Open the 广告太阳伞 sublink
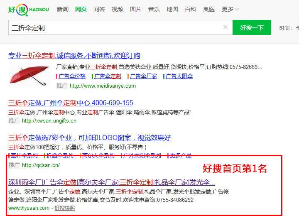 179,76
